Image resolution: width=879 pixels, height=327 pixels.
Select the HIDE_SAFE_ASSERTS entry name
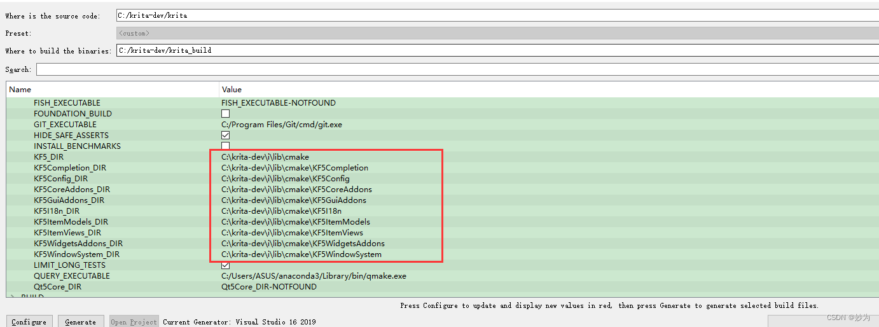tap(71, 136)
